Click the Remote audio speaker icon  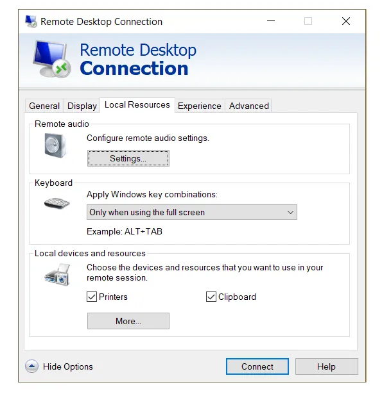point(55,145)
